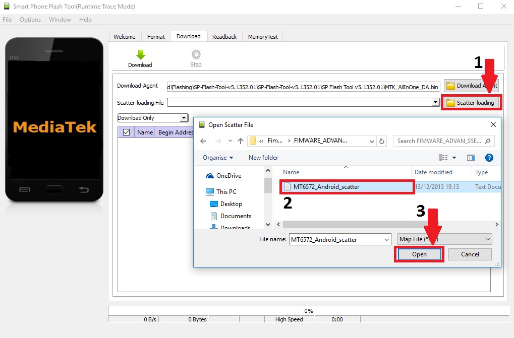
Task: Change view layout icon in dialog
Action: click(443, 158)
